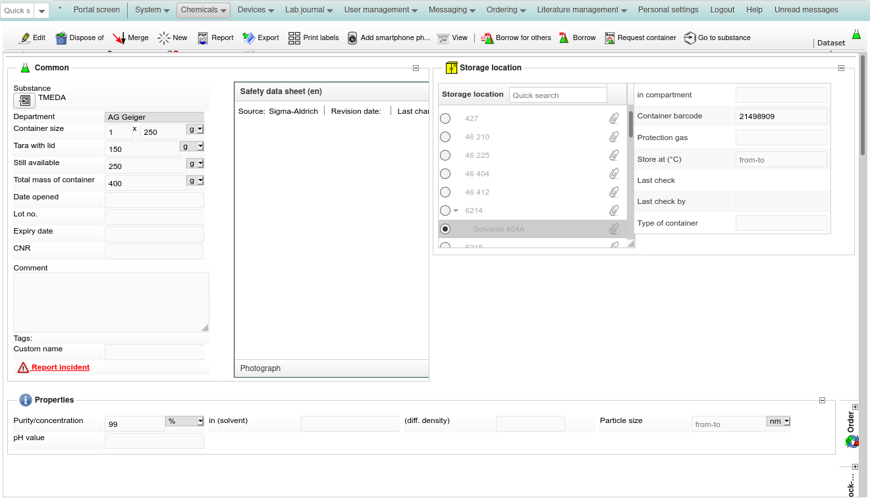
Task: Click the Dispose of bin icon
Action: [61, 38]
